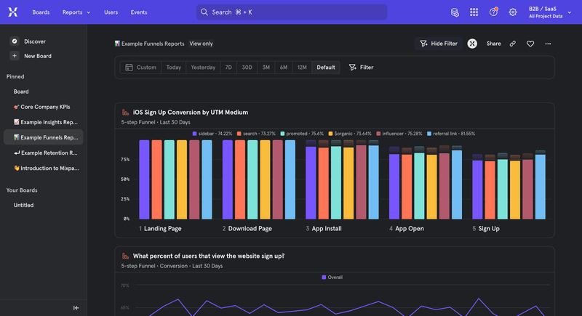Open the apps grid icon
582x316 pixels.
474,12
